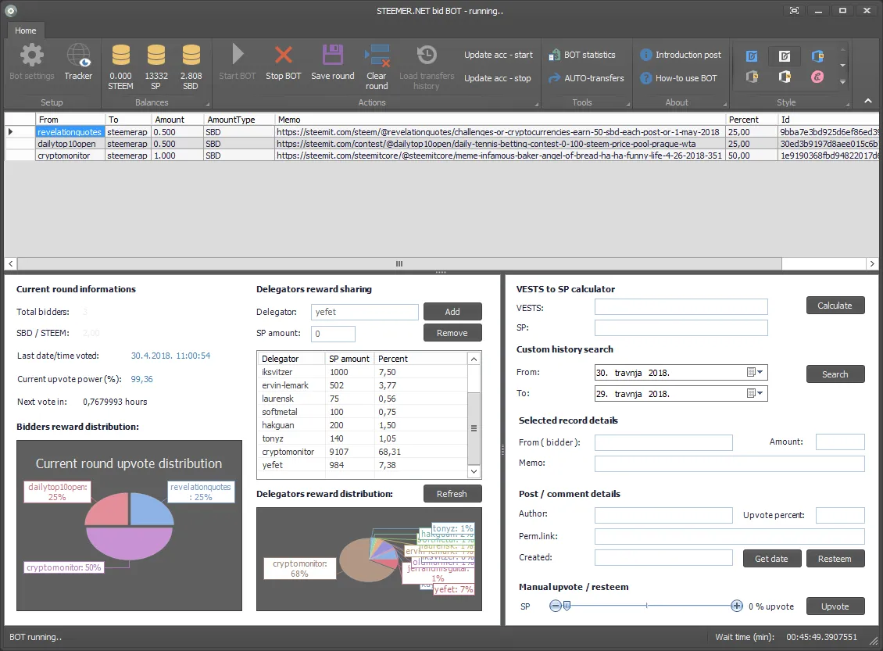
Task: Select the yefet delegator row
Action: 363,465
